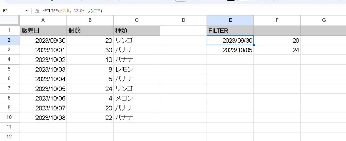
Task: Select column E header
Action: coord(230,20)
